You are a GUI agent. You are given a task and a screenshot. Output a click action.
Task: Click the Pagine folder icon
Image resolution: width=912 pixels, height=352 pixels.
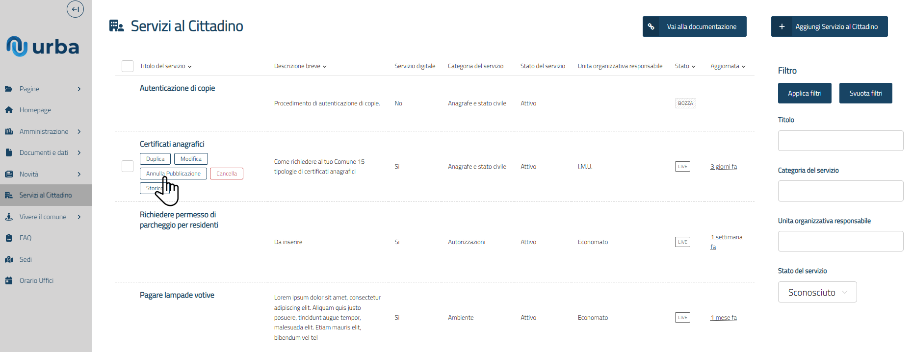pyautogui.click(x=9, y=89)
